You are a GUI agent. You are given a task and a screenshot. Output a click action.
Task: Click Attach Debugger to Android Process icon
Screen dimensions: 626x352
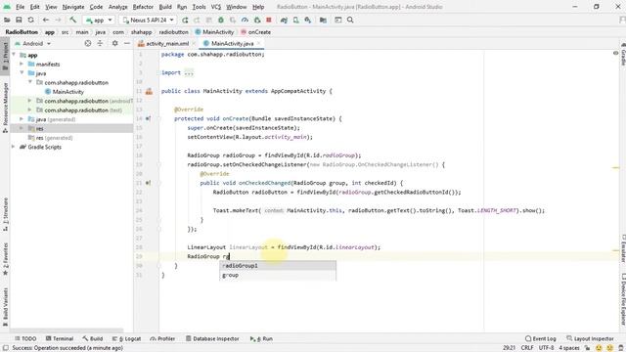(x=257, y=20)
